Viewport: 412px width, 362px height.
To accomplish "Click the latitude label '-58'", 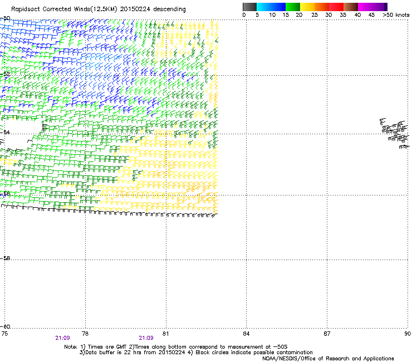I will point(5,258).
